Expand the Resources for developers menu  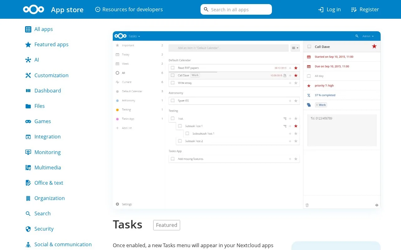pyautogui.click(x=129, y=9)
